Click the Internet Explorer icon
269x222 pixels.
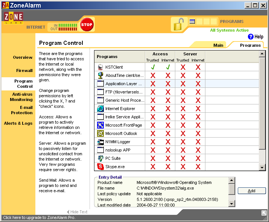click(100, 109)
